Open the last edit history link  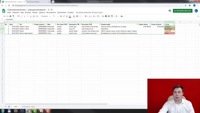tap(89, 13)
